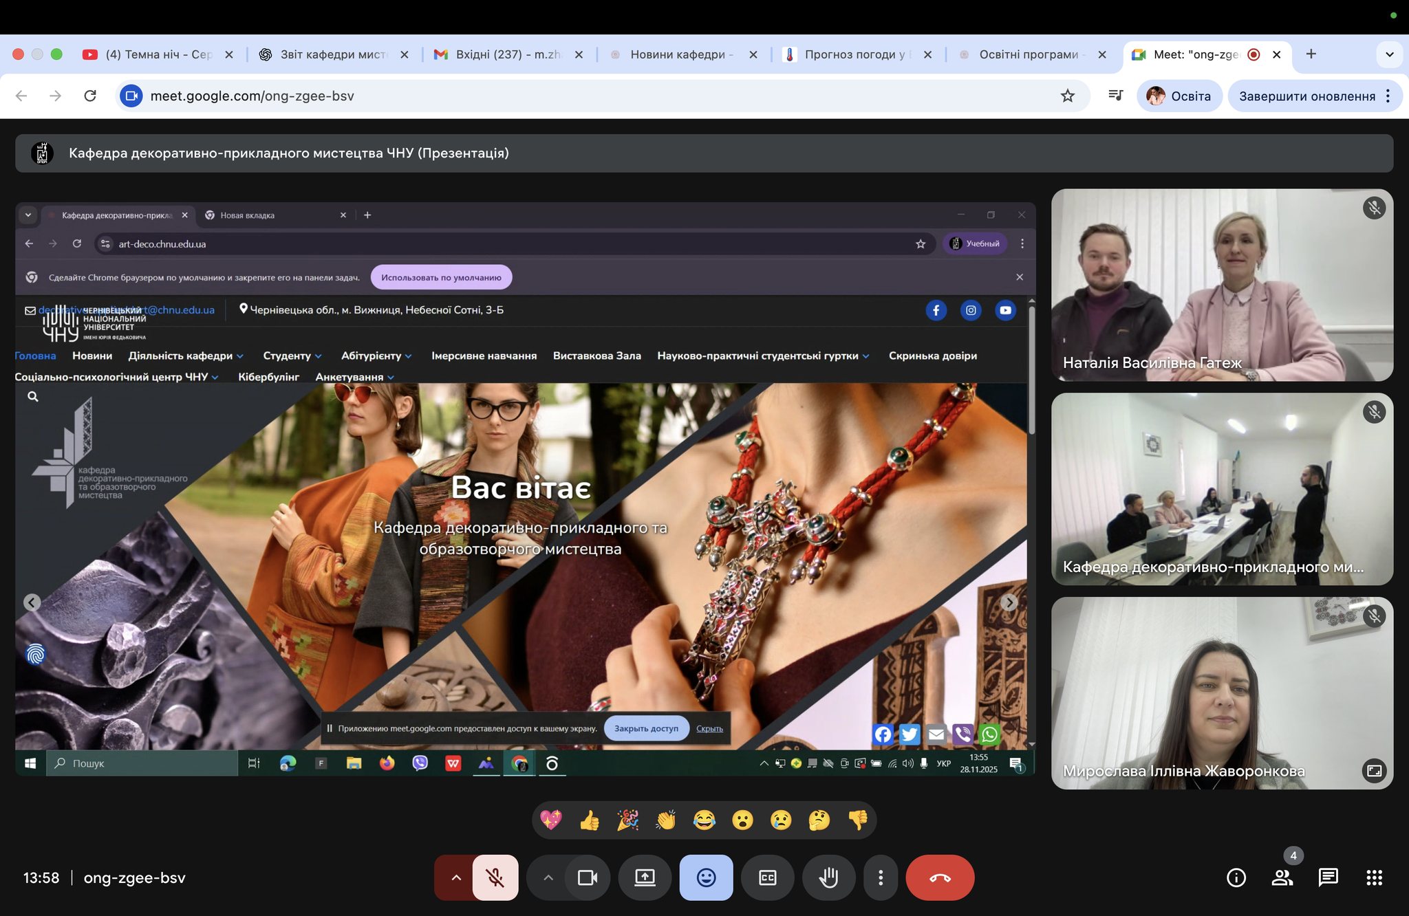Expand video settings chevron beside camera
The height and width of the screenshot is (916, 1409).
[x=548, y=877]
